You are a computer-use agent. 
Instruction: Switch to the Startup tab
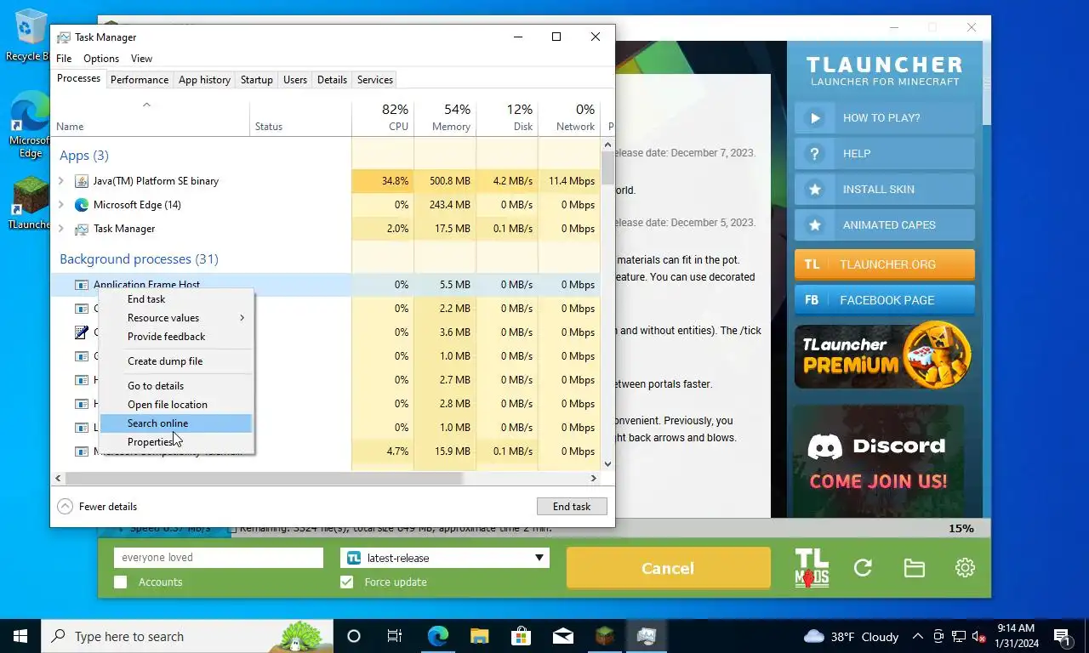pos(257,80)
